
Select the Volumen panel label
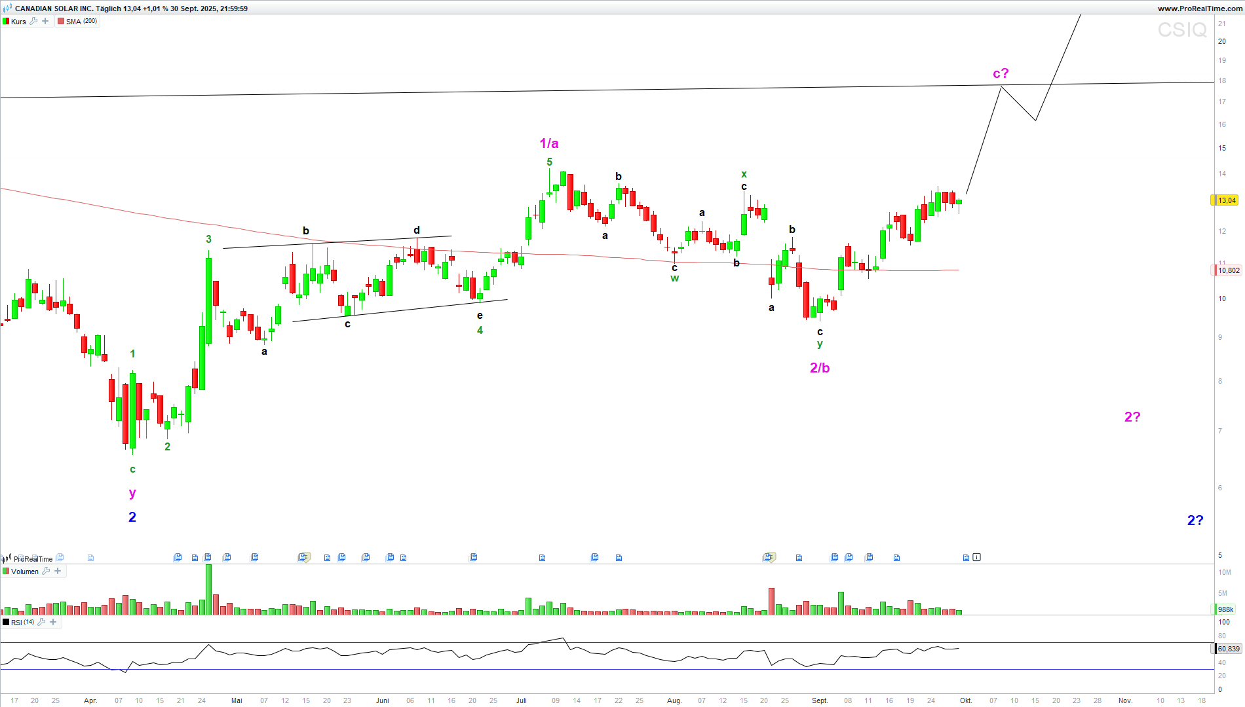[25, 571]
